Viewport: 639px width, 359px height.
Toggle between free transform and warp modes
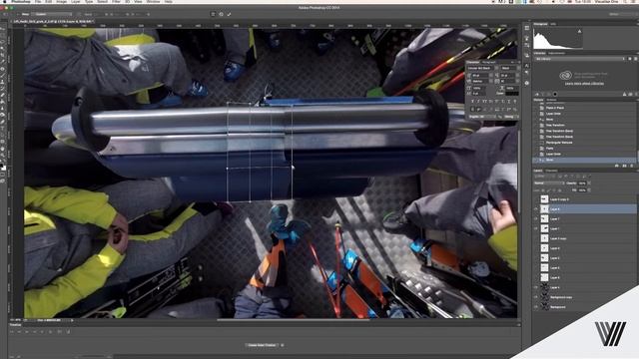pos(213,14)
